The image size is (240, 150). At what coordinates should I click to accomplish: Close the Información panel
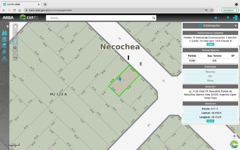tap(235, 25)
